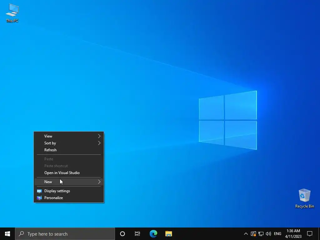Open the Windows Start menu
Image resolution: width=320 pixels, height=240 pixels.
(7, 234)
